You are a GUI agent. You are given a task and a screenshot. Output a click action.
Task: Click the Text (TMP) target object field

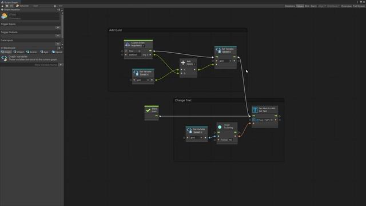coord(264,120)
